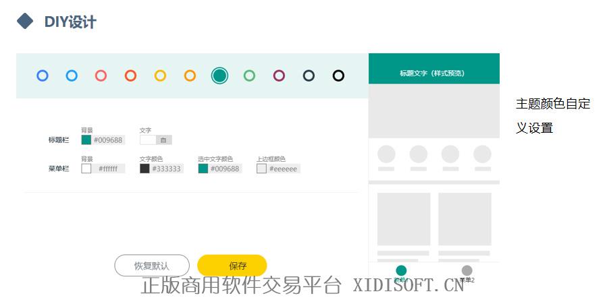
Task: Select the pink-red theme color circle
Action: (x=101, y=76)
